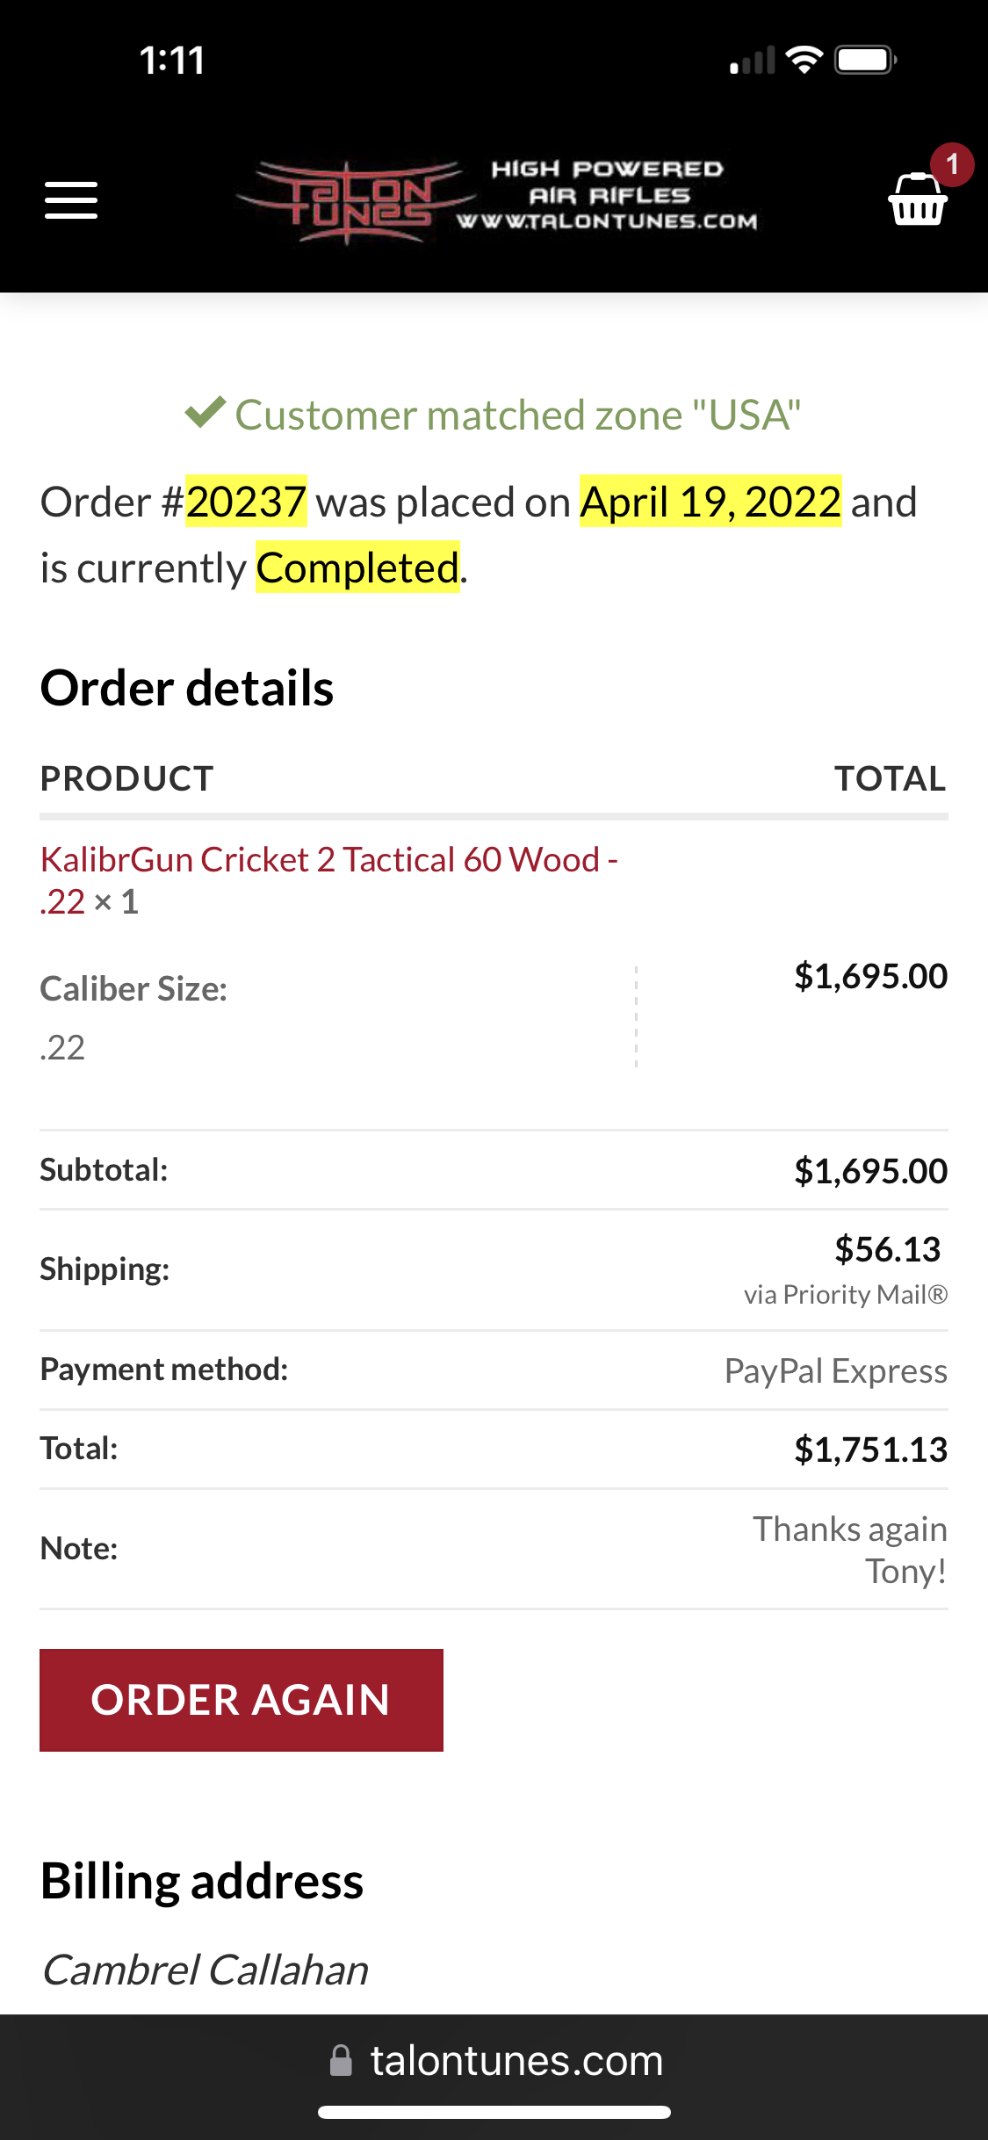988x2140 pixels.
Task: Tap the highlighted order number 20237
Action: [246, 502]
